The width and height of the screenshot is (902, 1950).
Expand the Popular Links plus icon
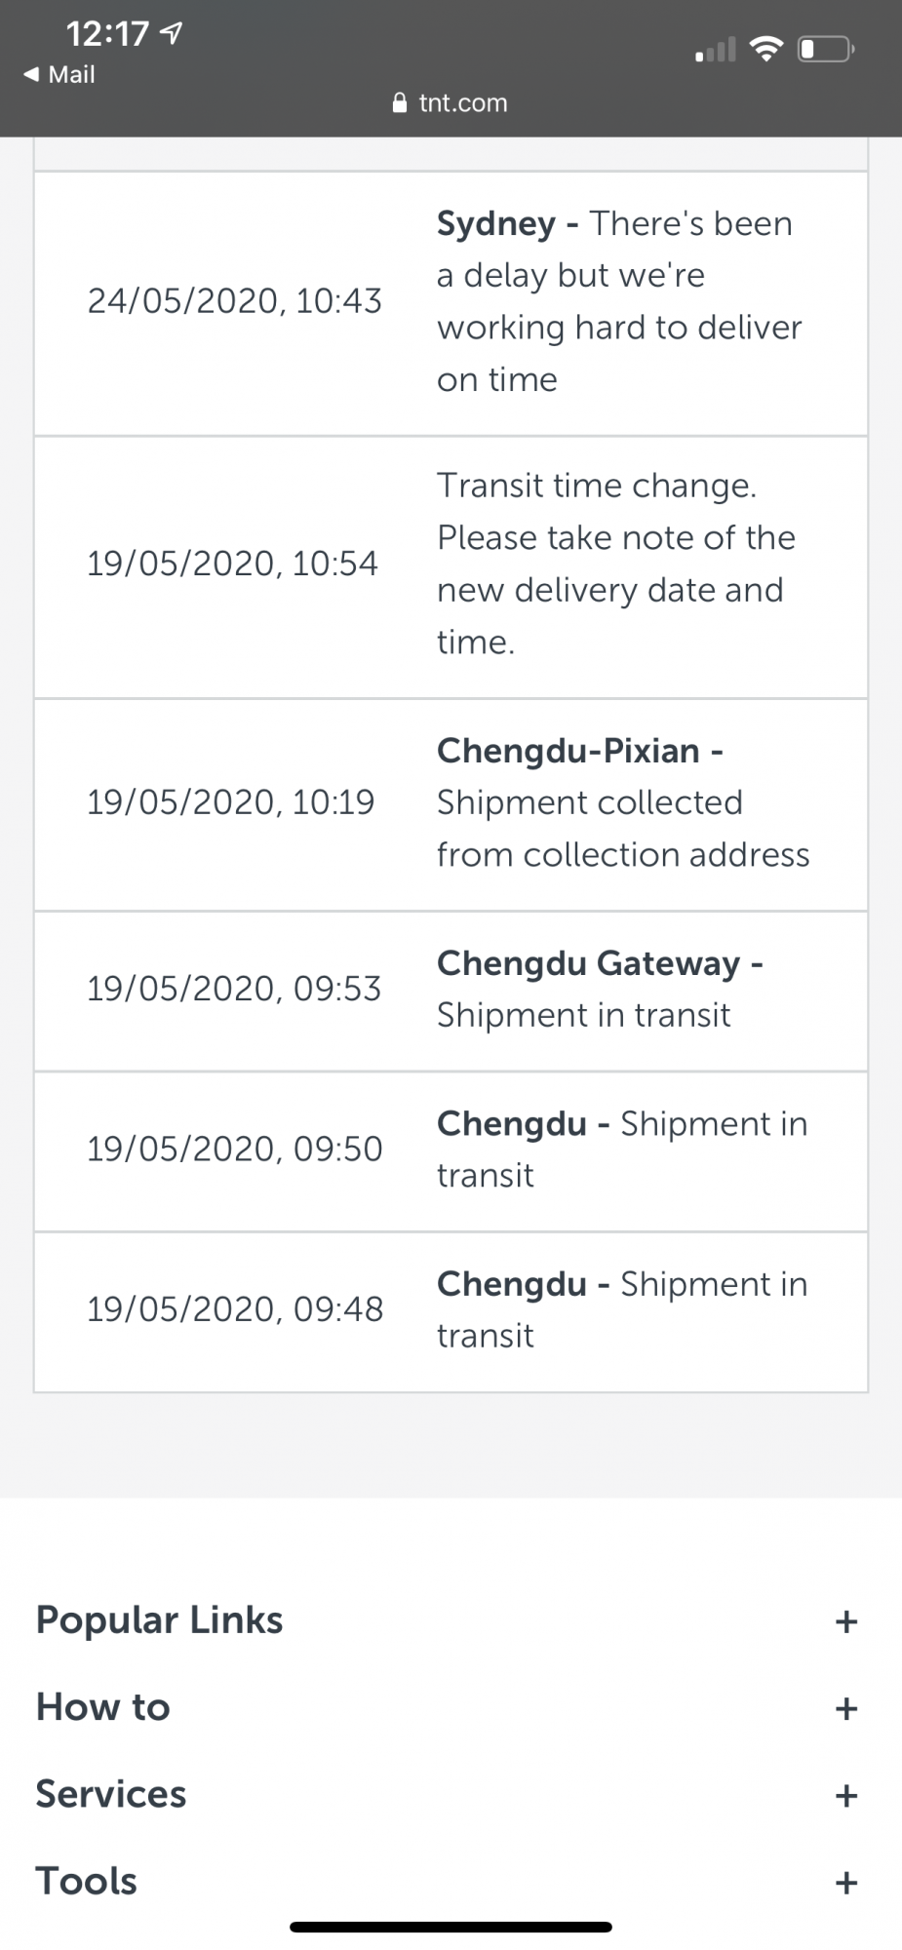click(x=846, y=1621)
